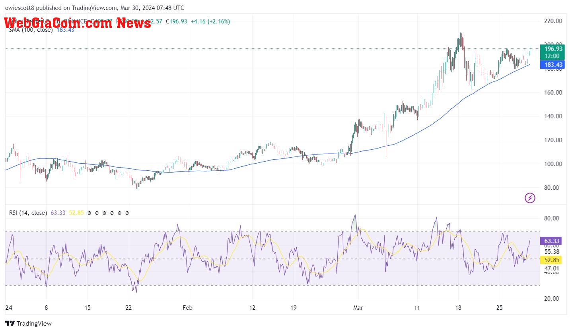Open the RSI (14, close) indicator legend

tap(28, 213)
